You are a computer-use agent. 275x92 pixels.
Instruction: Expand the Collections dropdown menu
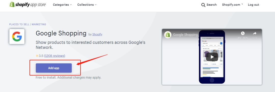coord(87,5)
